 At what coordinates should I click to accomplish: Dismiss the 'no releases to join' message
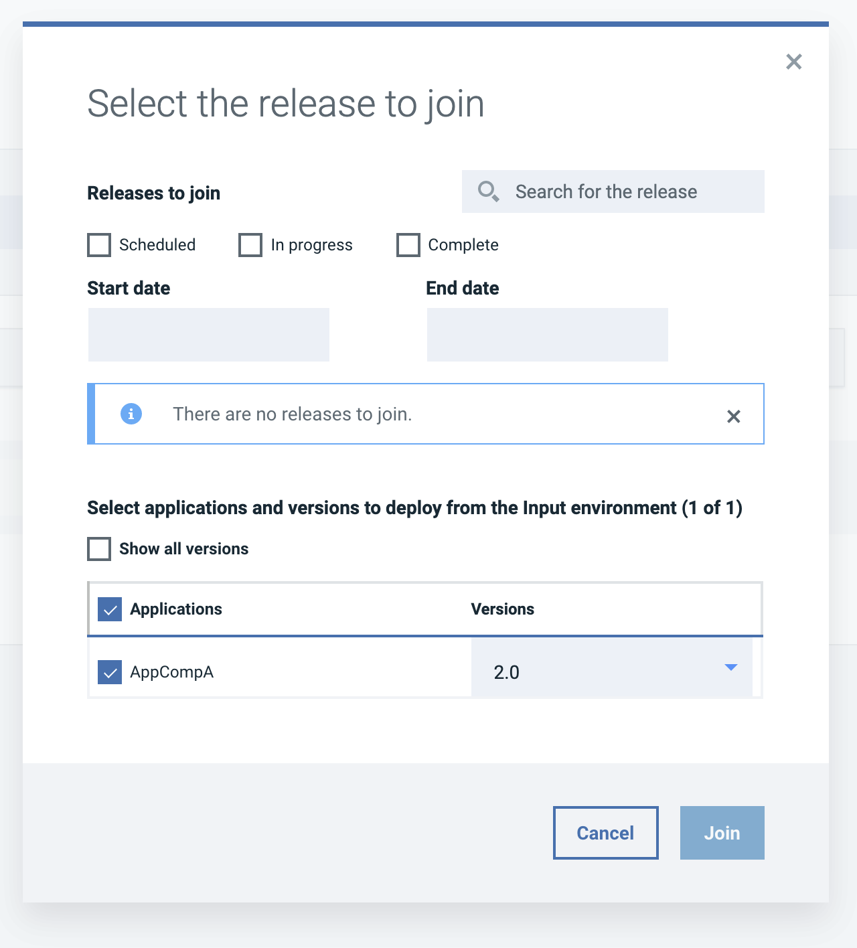[x=734, y=415]
